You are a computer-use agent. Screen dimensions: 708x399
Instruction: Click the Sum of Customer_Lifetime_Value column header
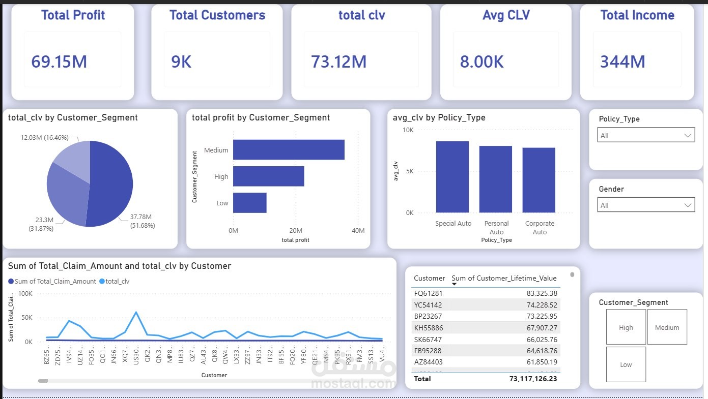504,278
